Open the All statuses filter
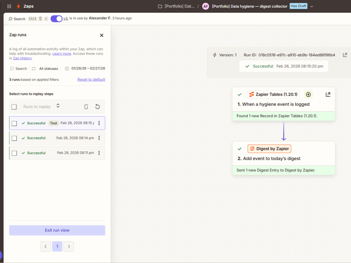Image resolution: width=351 pixels, height=263 pixels. [48, 69]
